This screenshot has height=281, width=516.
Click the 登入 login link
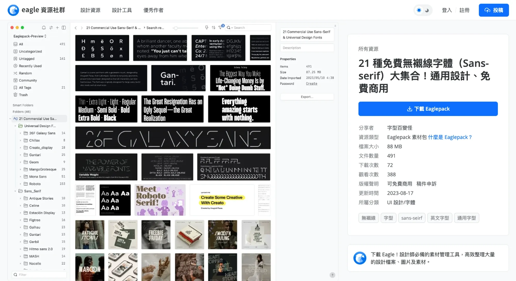click(447, 10)
